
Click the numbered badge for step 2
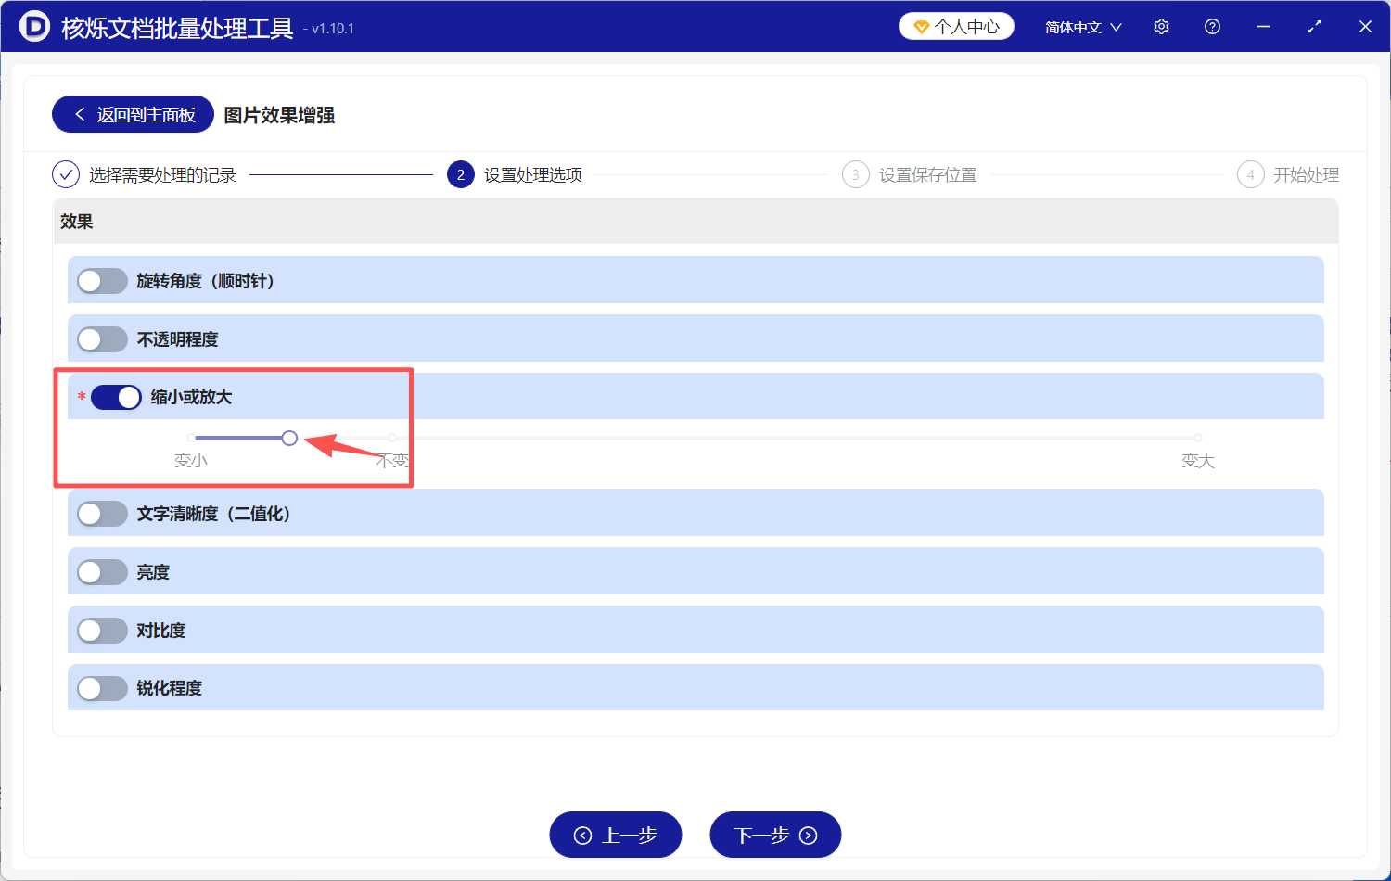pyautogui.click(x=460, y=174)
